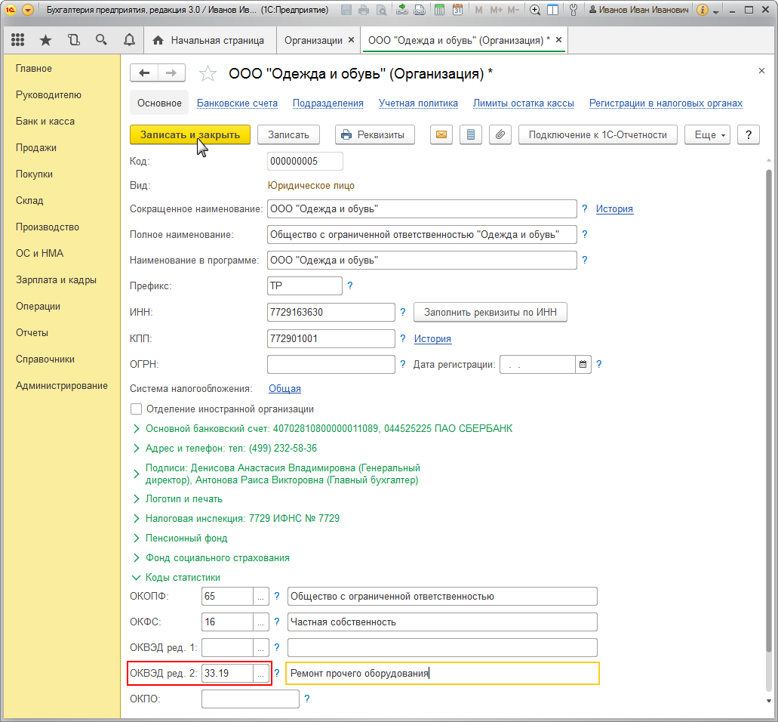The image size is (778, 722).
Task: Expand Пенсионный фонд section
Action: coord(137,538)
